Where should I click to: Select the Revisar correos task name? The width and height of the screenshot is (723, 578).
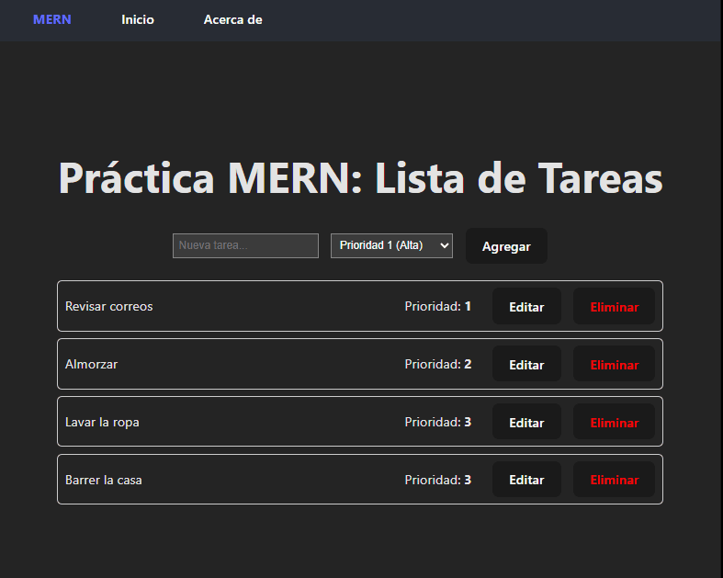[x=108, y=306]
